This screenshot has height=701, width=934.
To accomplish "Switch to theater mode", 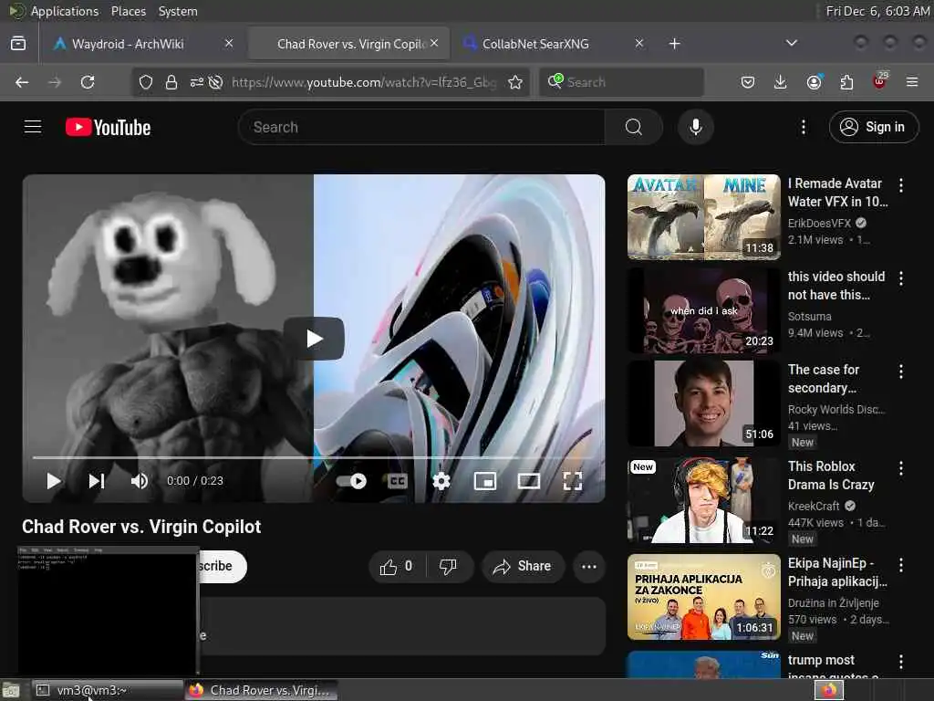I will pyautogui.click(x=529, y=481).
